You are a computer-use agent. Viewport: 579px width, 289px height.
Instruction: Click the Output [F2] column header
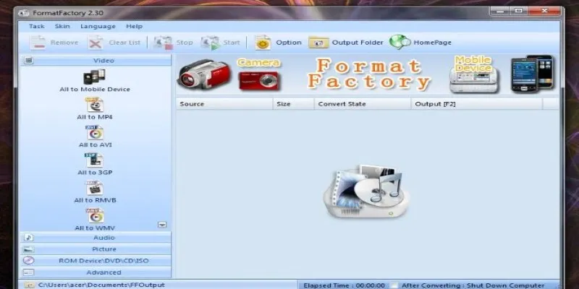[x=477, y=104]
